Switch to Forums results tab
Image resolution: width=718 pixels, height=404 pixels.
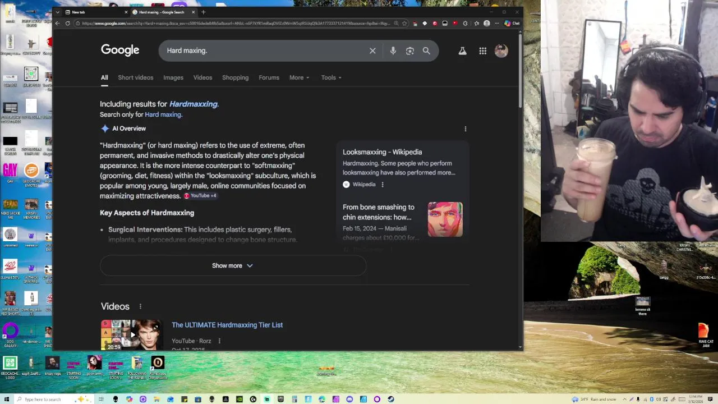click(x=269, y=77)
